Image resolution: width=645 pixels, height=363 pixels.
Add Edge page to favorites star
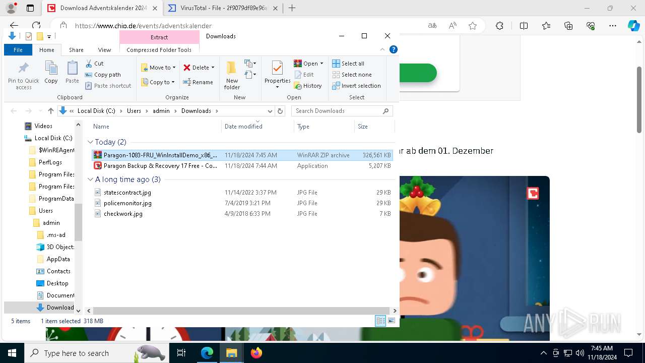pos(473,26)
